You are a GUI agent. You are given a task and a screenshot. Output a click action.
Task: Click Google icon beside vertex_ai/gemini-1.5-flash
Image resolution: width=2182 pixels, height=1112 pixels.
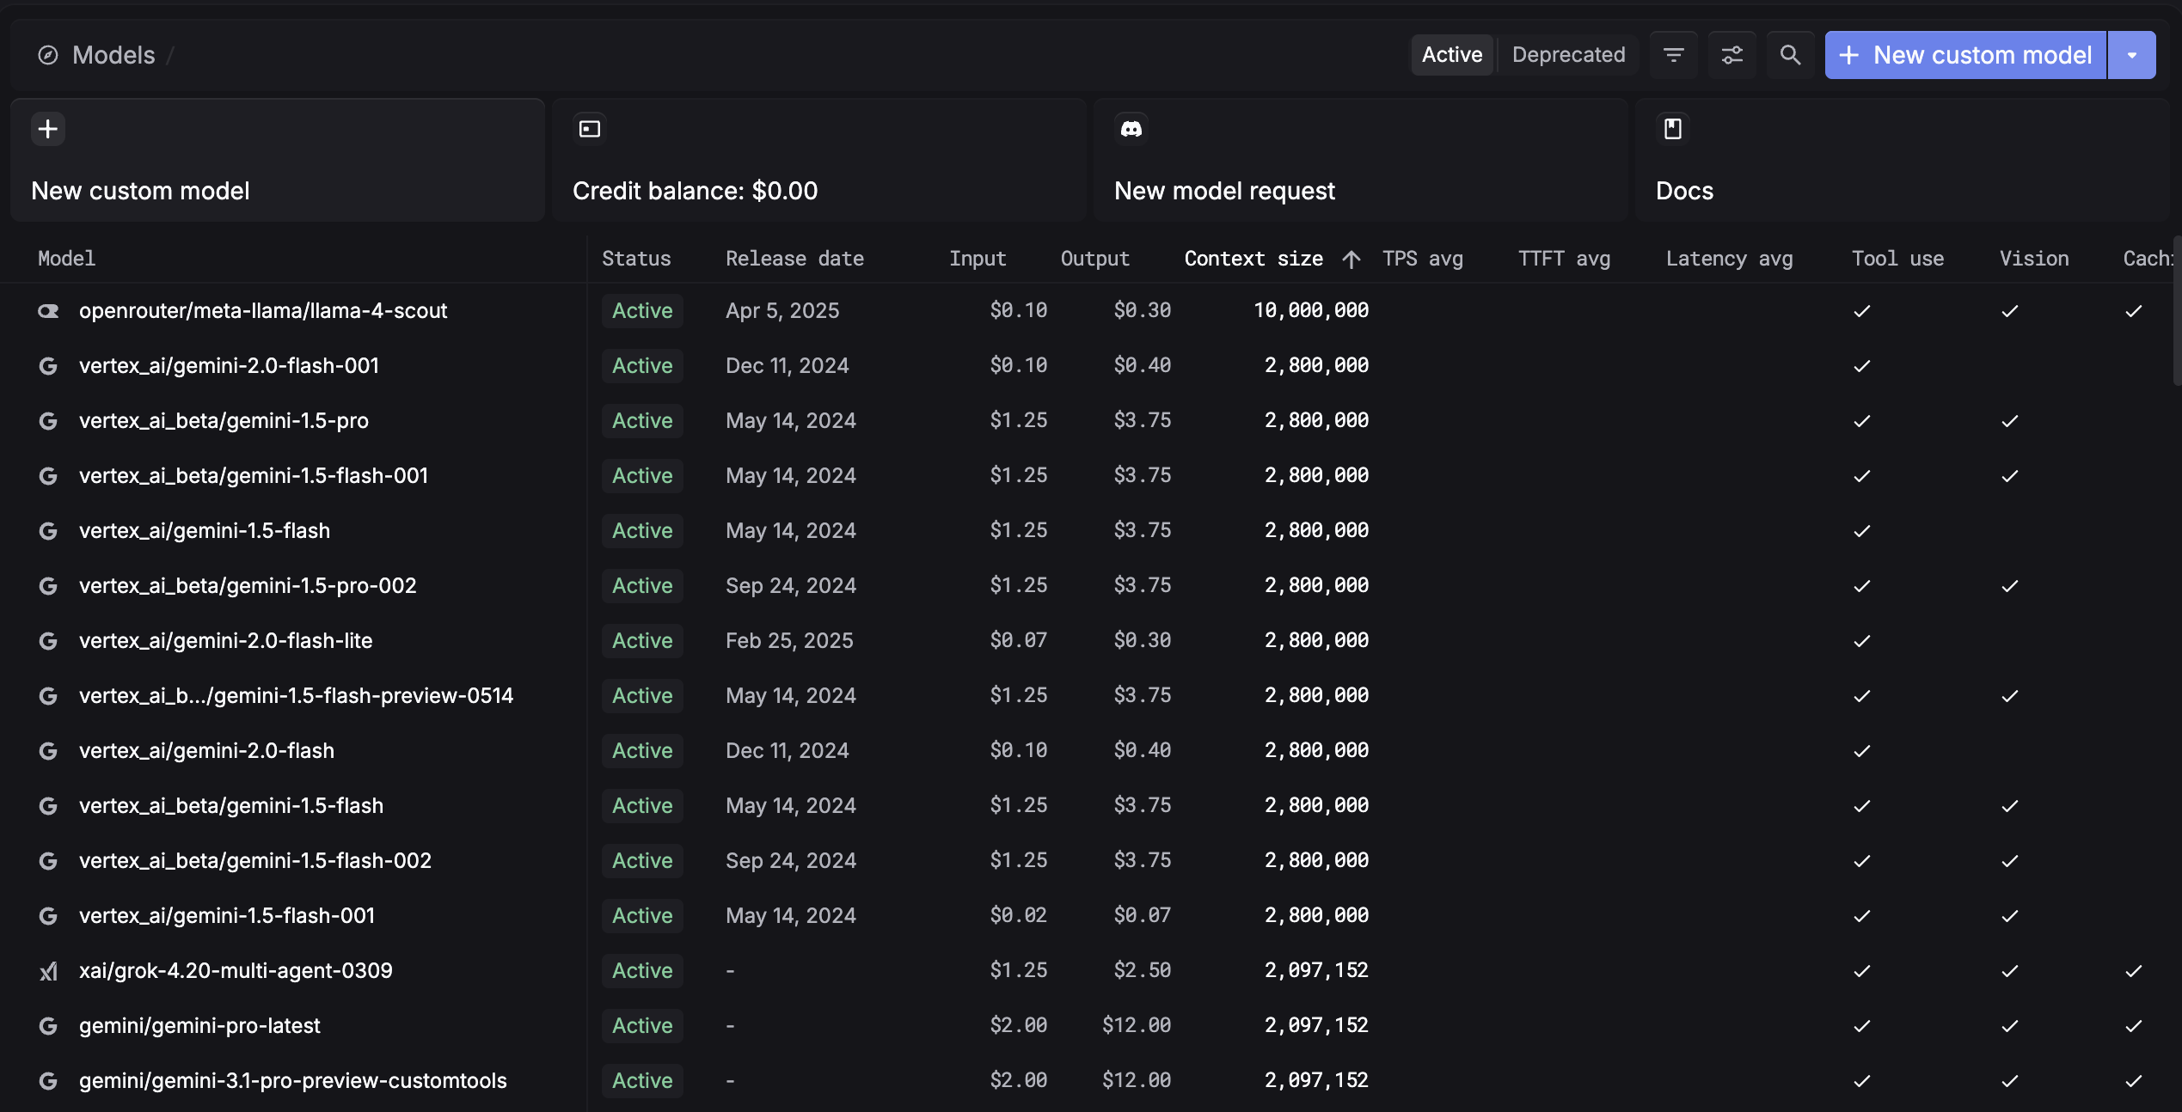click(48, 531)
